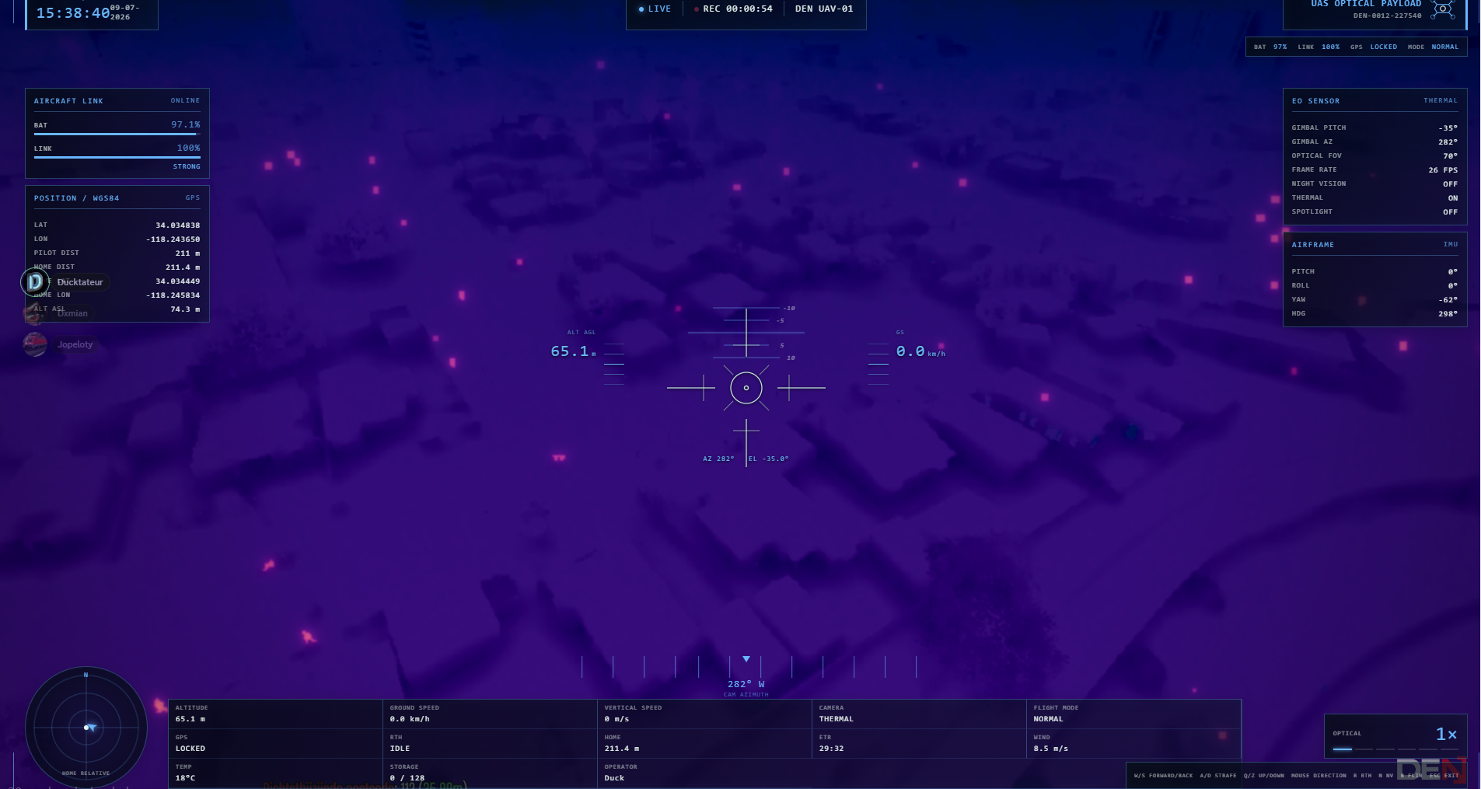
Task: Click the GPS LOCKED status in the top bar
Action: tap(1374, 47)
